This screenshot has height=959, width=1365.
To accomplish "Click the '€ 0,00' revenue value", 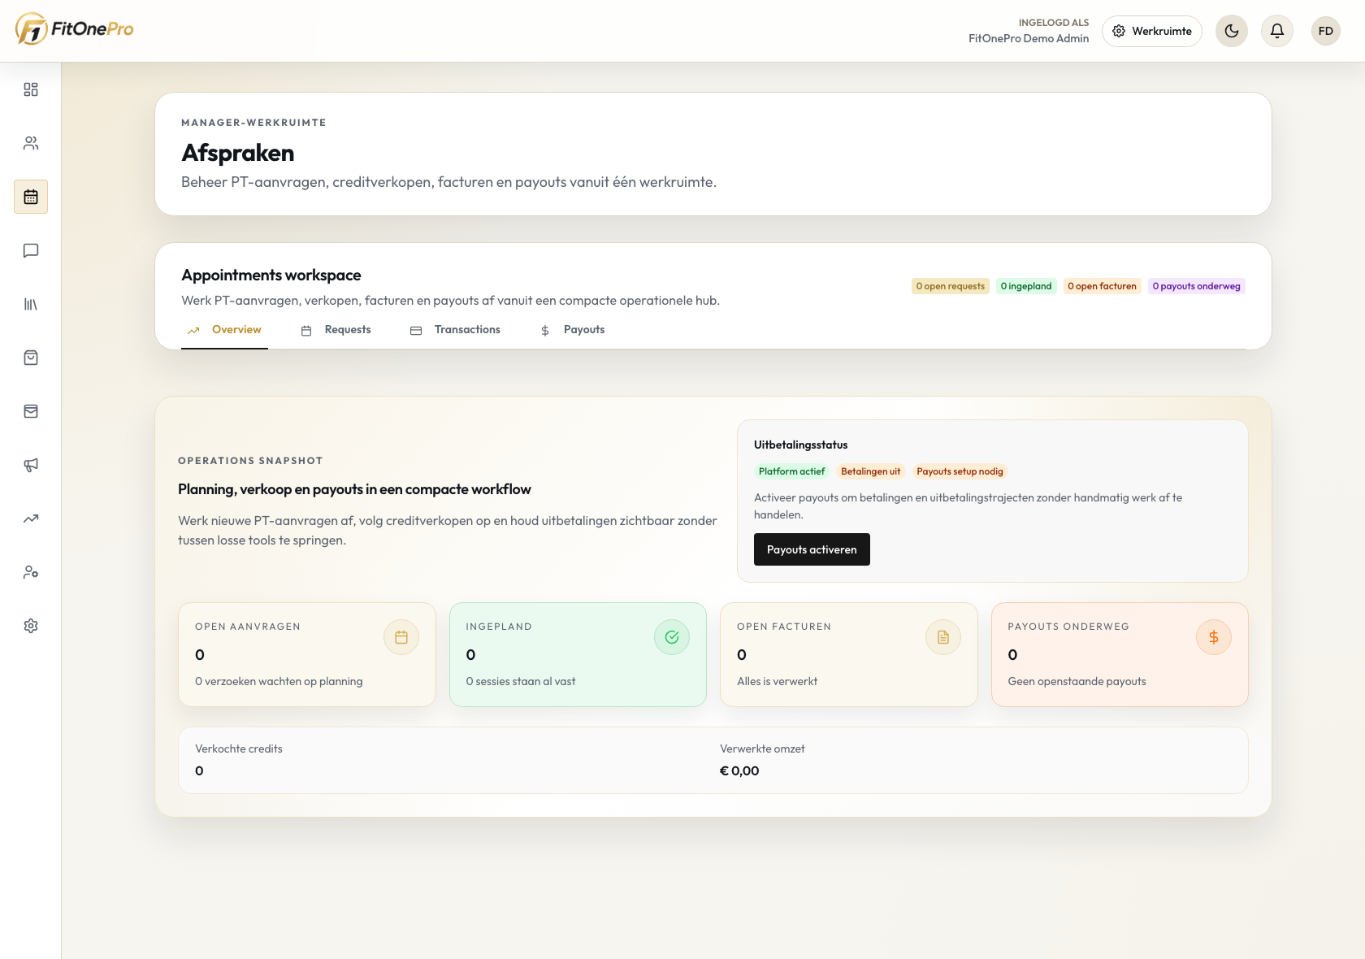I will coord(739,770).
